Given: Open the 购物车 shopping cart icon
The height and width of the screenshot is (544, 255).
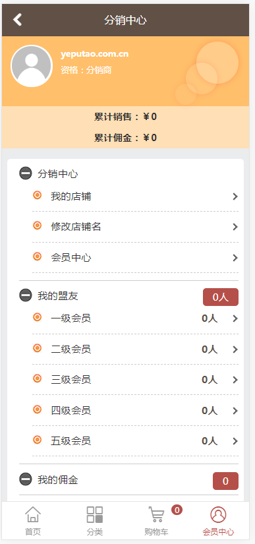Looking at the screenshot, I should (x=156, y=514).
